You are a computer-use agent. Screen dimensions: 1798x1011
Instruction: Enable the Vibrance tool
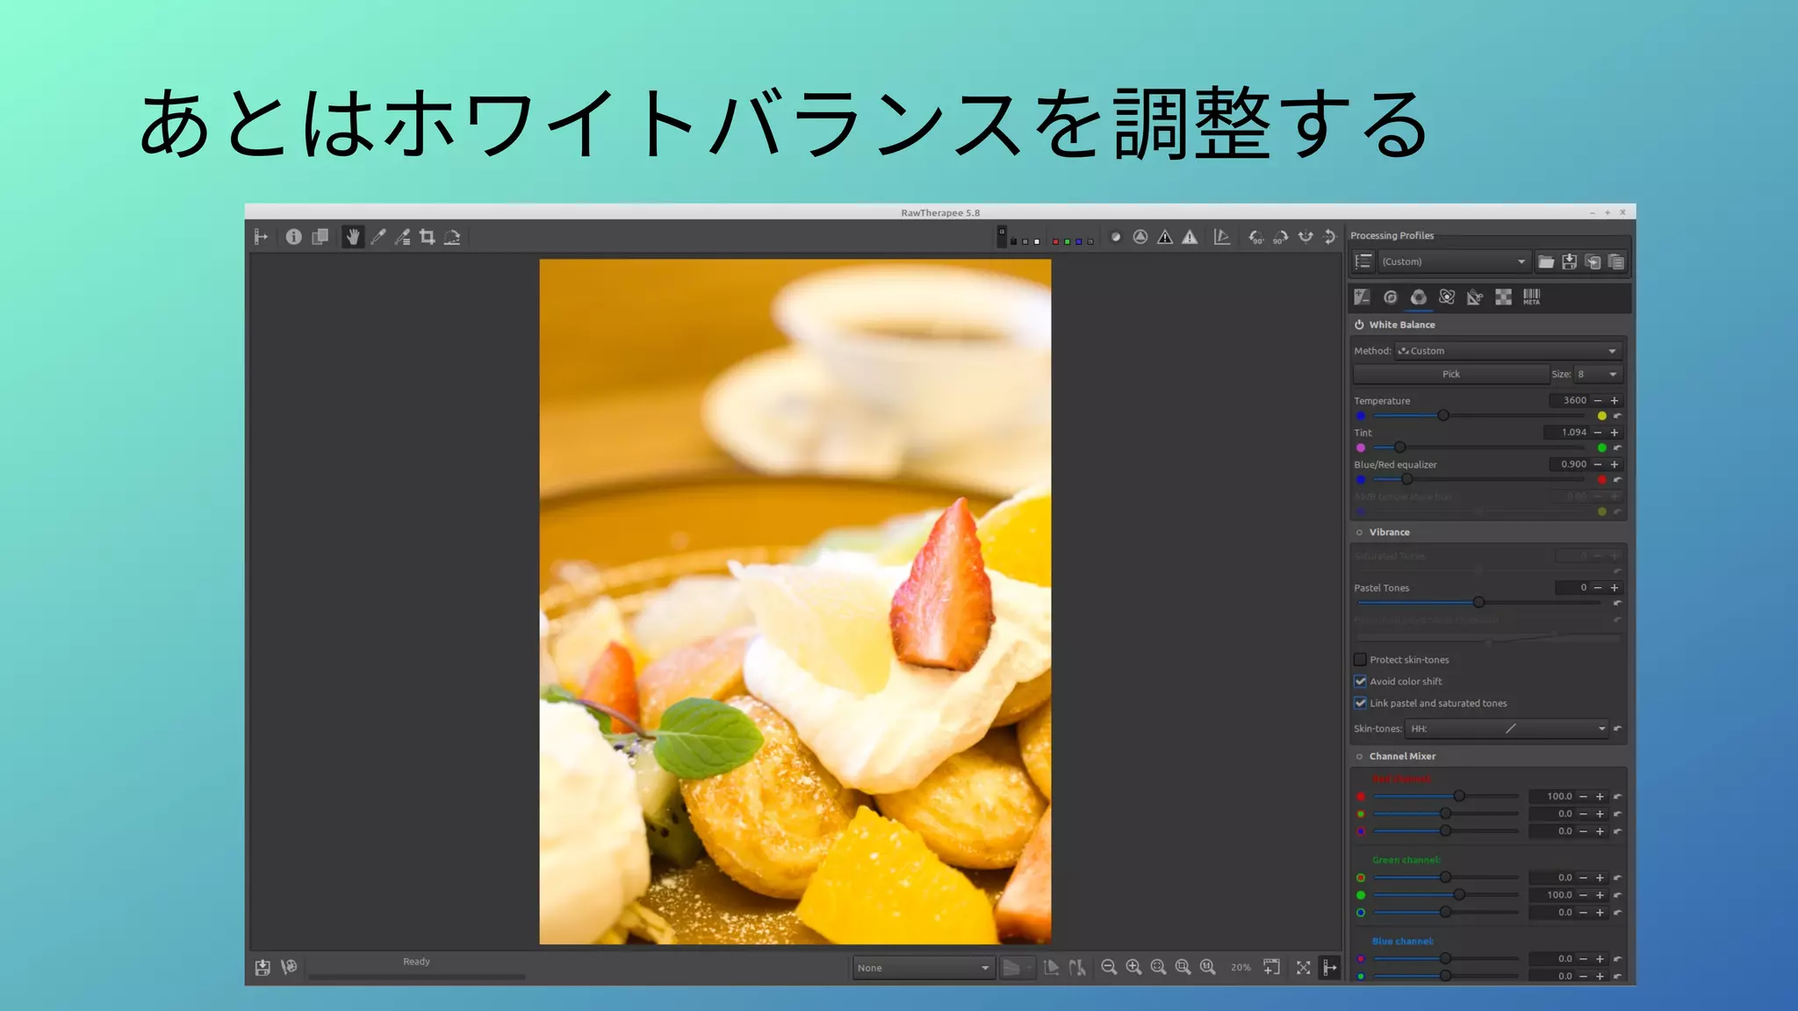coord(1359,533)
